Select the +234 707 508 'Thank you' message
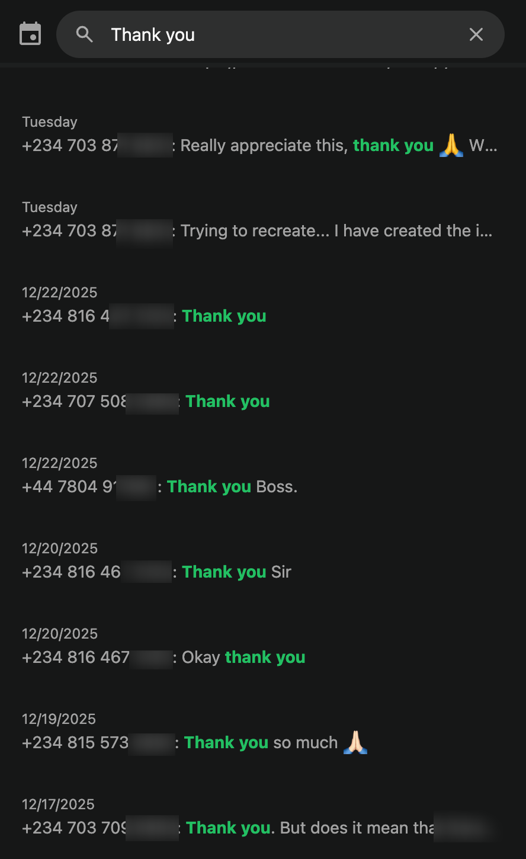The width and height of the screenshot is (526, 859). [227, 402]
